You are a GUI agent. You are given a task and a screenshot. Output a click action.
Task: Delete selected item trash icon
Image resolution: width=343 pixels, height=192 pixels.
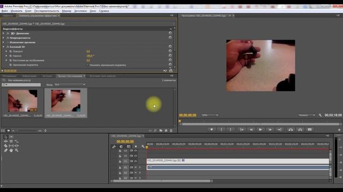point(171,131)
